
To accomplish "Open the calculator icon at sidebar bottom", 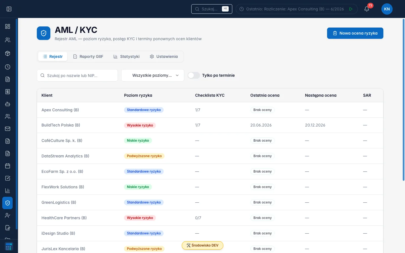I will pyautogui.click(x=9, y=247).
